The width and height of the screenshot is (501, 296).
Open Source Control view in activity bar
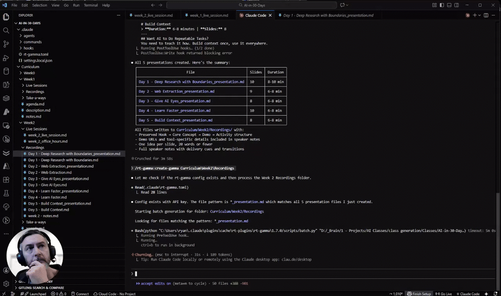coord(6,44)
